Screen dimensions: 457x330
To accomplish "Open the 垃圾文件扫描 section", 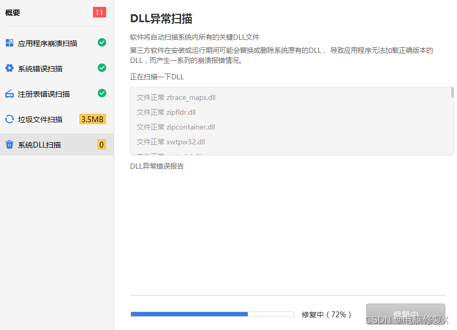I will click(x=57, y=119).
